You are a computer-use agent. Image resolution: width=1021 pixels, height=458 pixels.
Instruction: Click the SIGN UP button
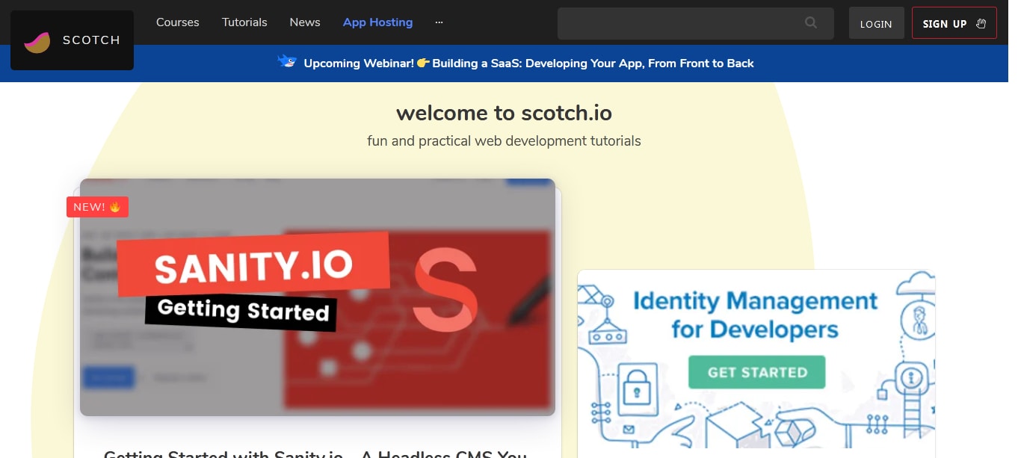(x=954, y=23)
